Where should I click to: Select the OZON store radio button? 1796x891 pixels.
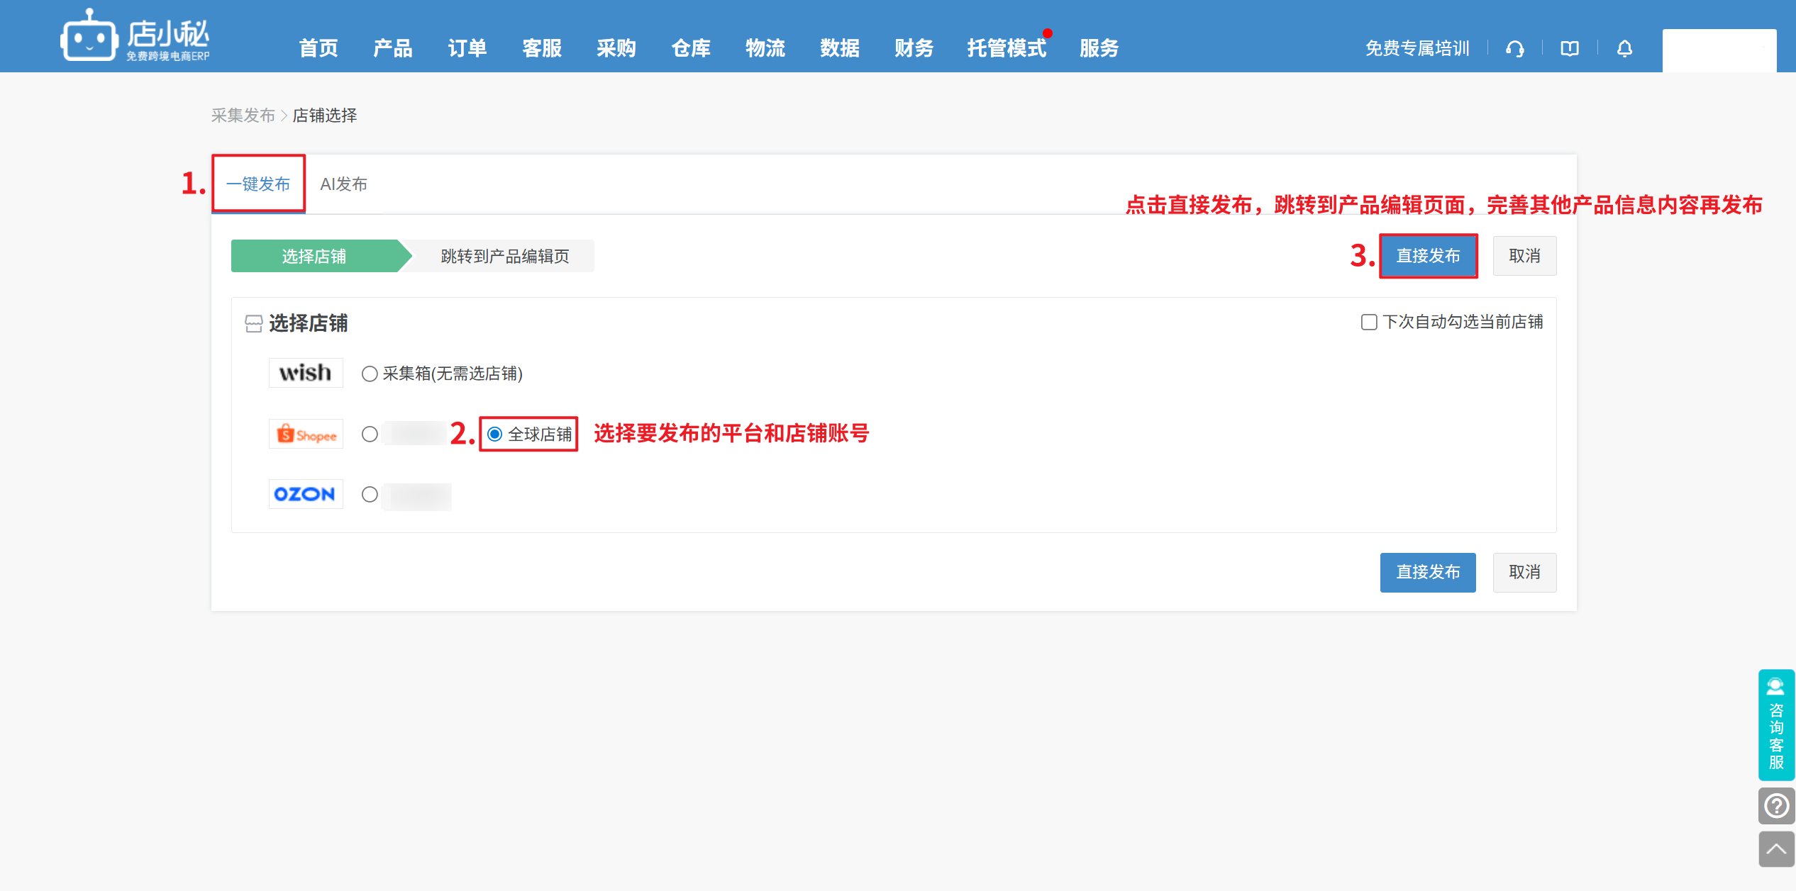(x=370, y=494)
